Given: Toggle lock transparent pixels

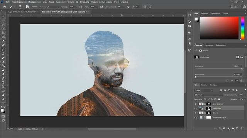Looking at the screenshot, I should tap(205, 99).
